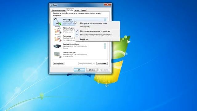Click the Свойства button below device list
Screen dimensions: 197x111
point(102,64)
